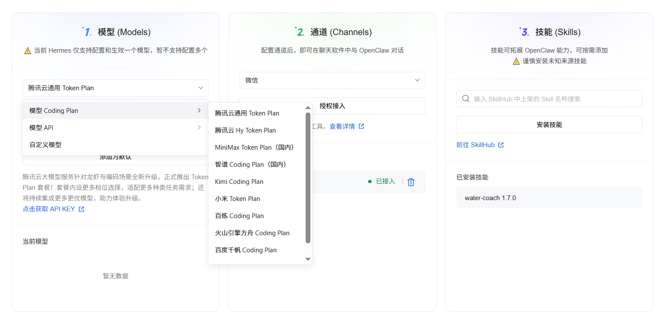Click the search magnifier icon in Skills
The height and width of the screenshot is (322, 664).
[x=466, y=99]
